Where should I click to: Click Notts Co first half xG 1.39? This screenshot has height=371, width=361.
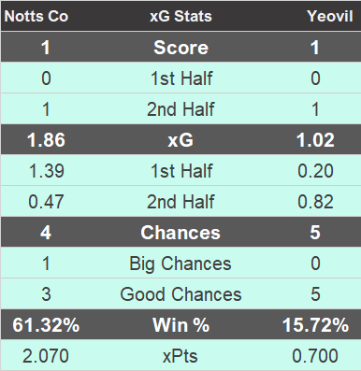[46, 171]
